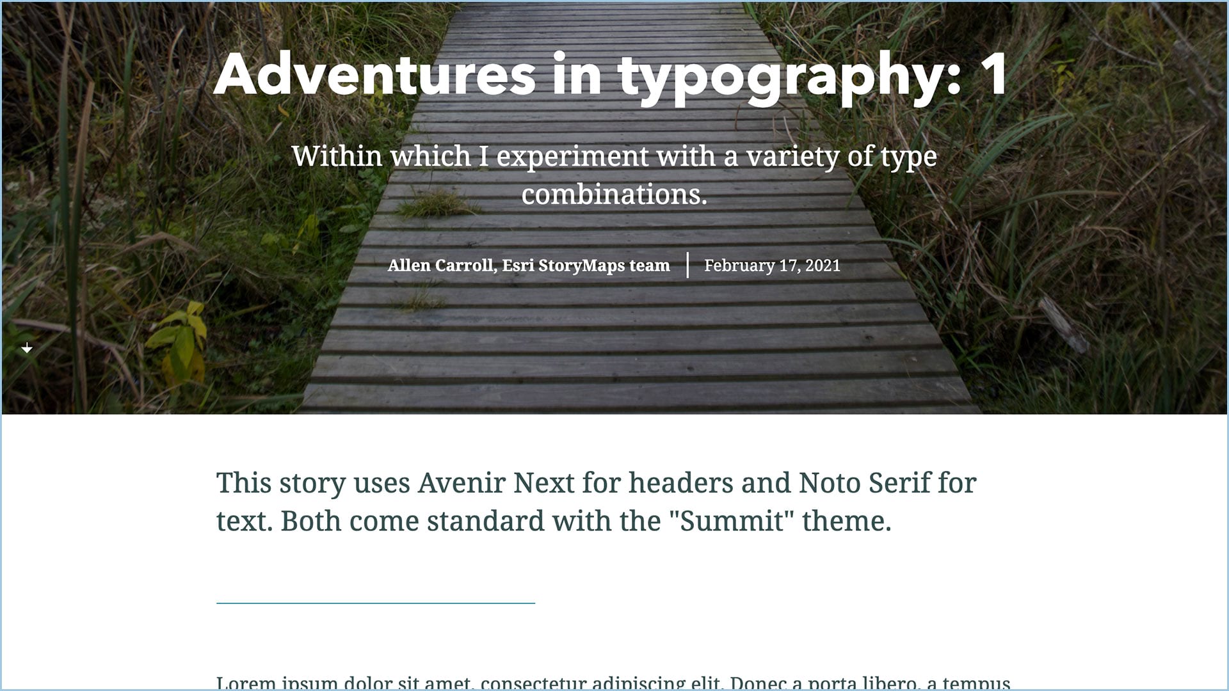Click the words "This story uses" in the intro

tap(312, 483)
